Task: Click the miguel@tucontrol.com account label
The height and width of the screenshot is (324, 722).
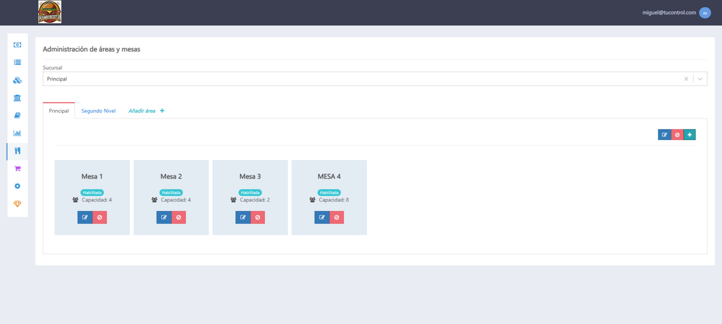Action: point(669,13)
